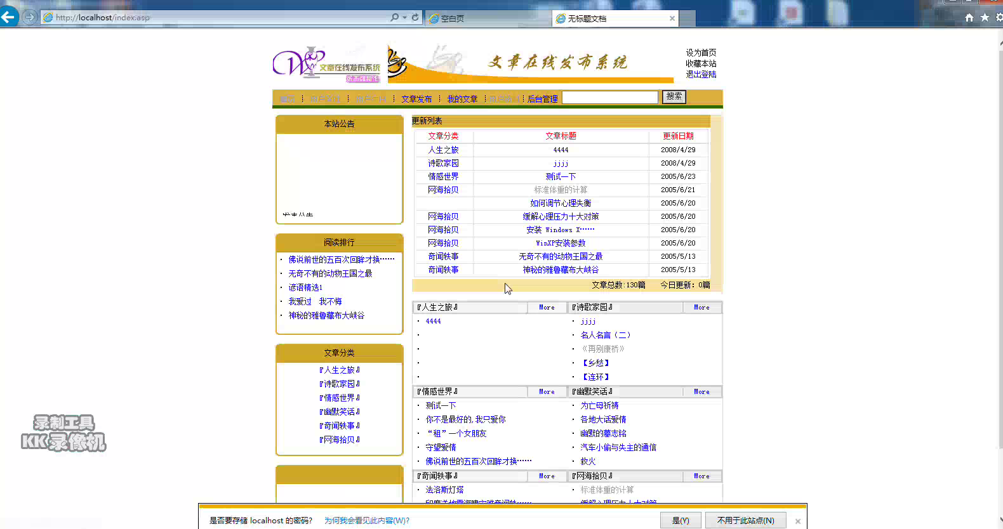The image size is (1003, 529).
Task: Select 『奇闻轶事』 in 文章分类 sidebar
Action: click(x=339, y=426)
